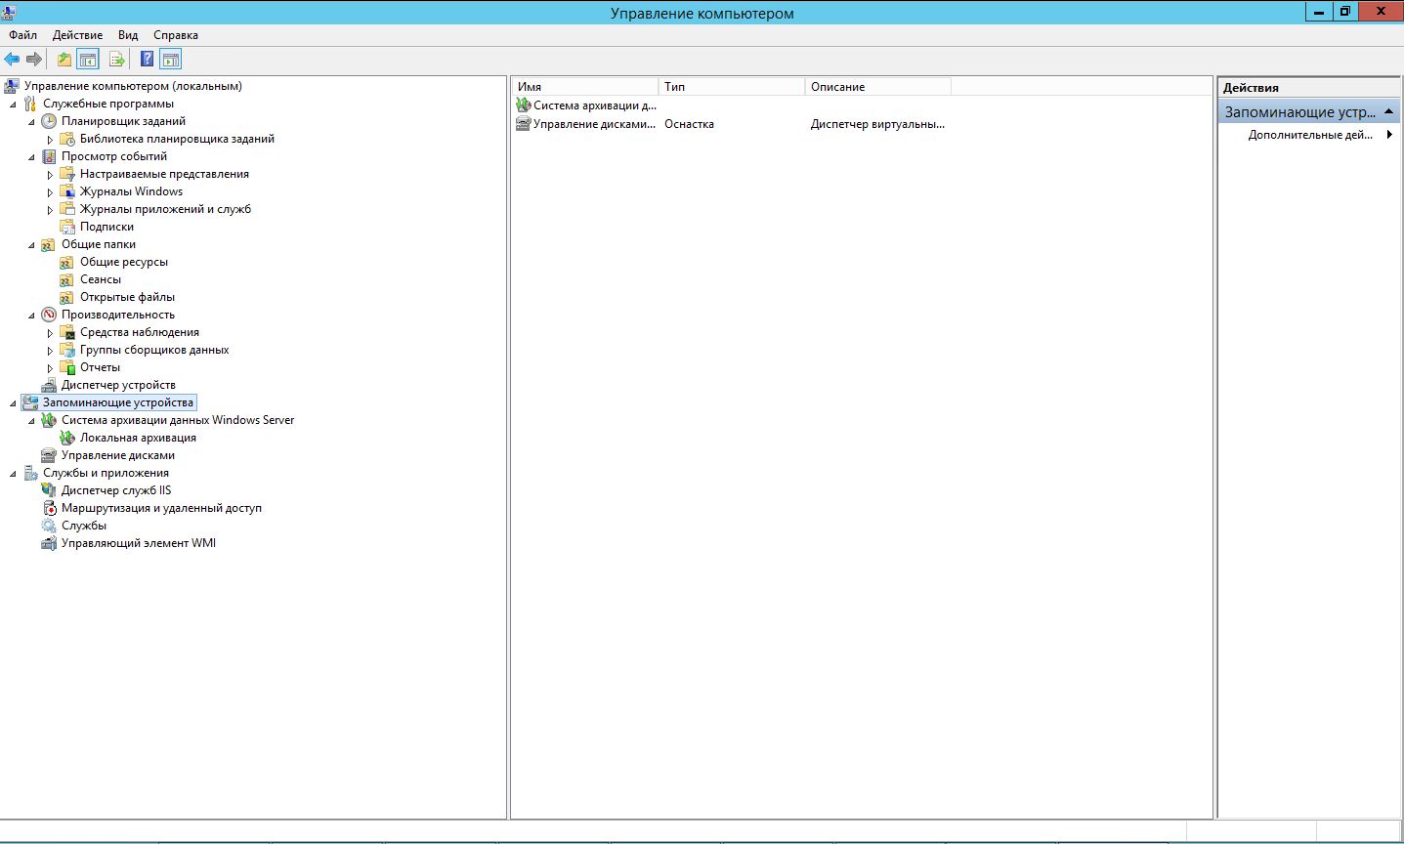Expand Журналы приложений и служб node
The height and width of the screenshot is (844, 1404).
[x=50, y=210]
